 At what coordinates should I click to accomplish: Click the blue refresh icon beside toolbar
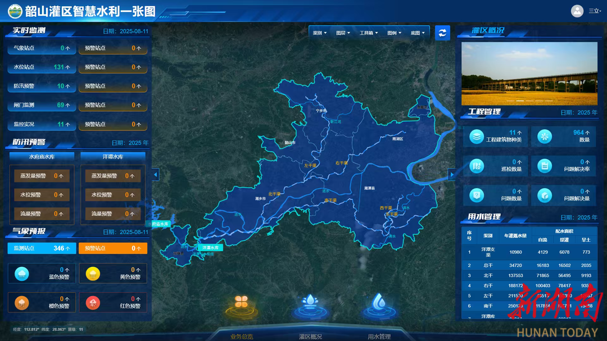(442, 33)
